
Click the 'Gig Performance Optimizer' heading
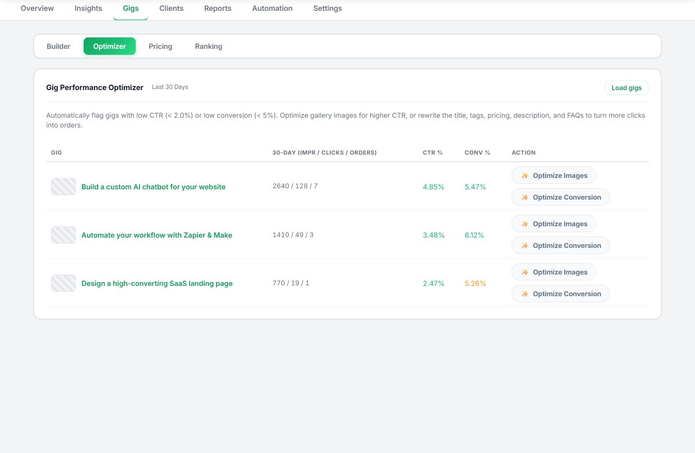[95, 87]
